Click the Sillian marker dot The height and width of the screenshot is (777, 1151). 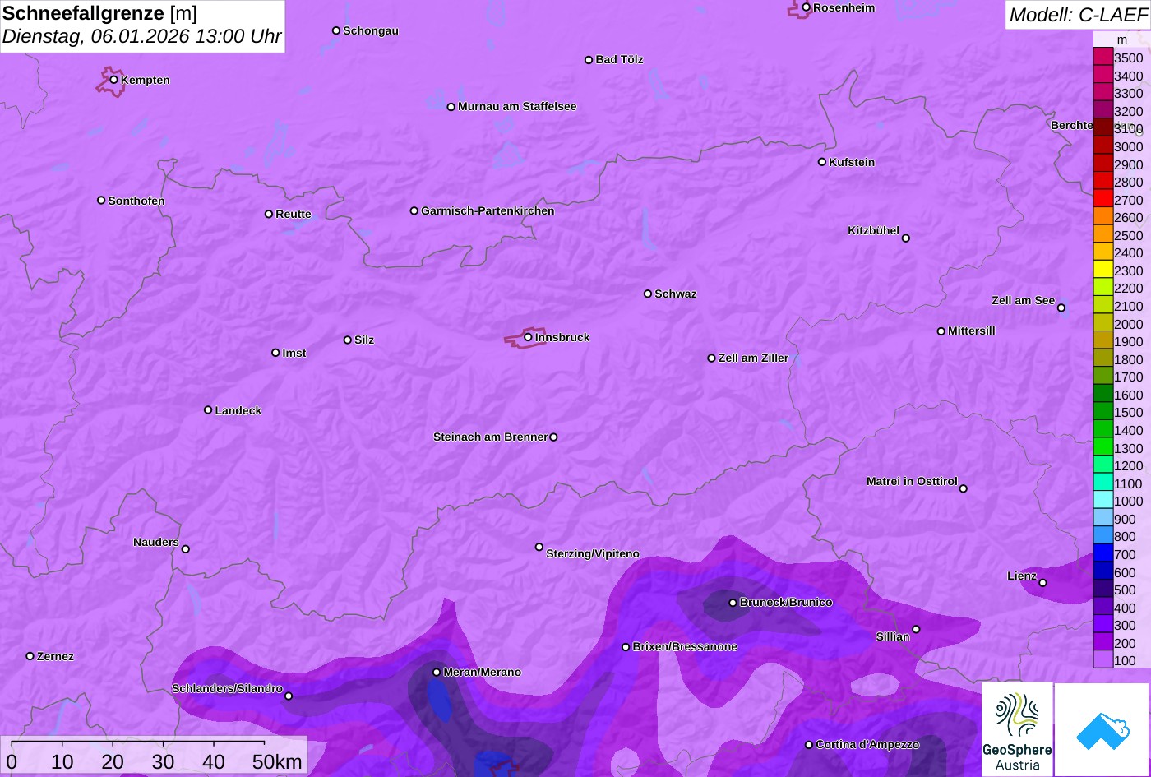pyautogui.click(x=916, y=630)
